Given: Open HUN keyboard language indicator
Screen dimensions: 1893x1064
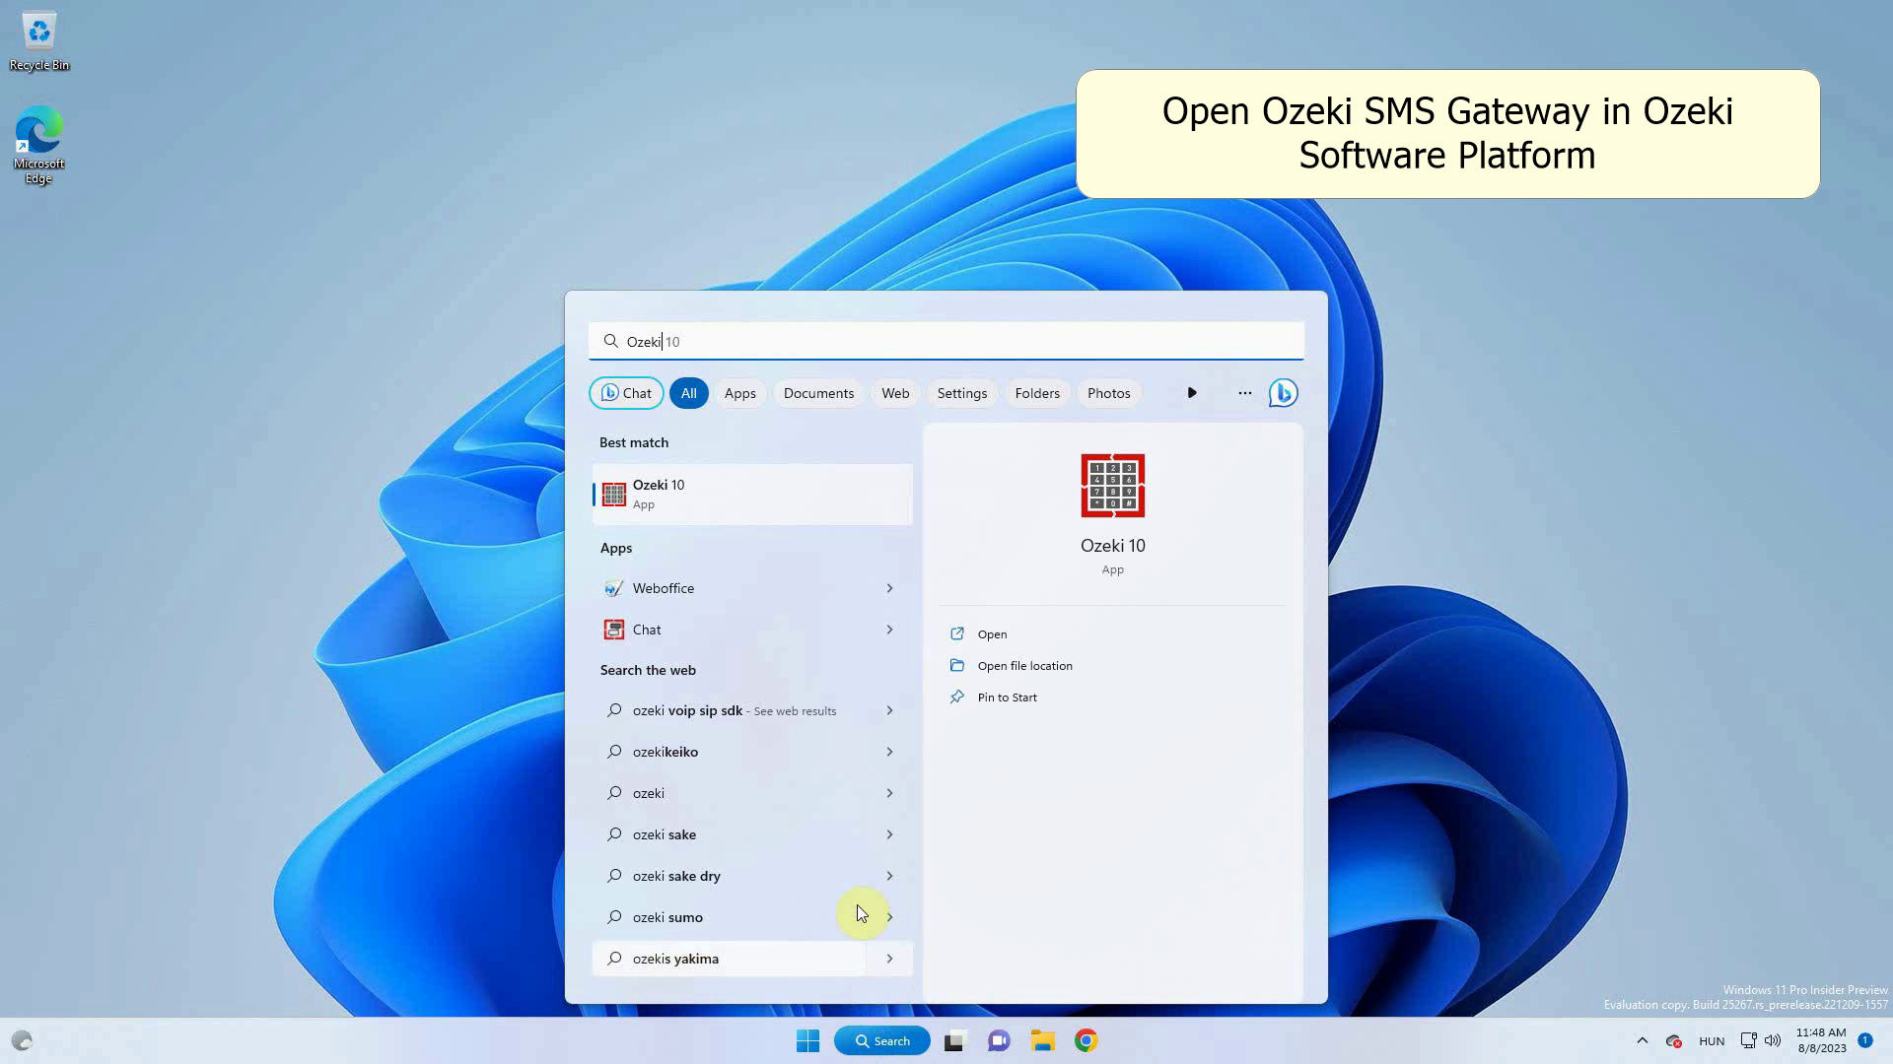Looking at the screenshot, I should [x=1712, y=1040].
